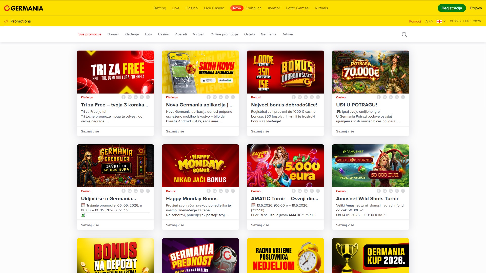This screenshot has height=273, width=486.
Task: Share Tri za Free card on X
Action: pos(142,97)
